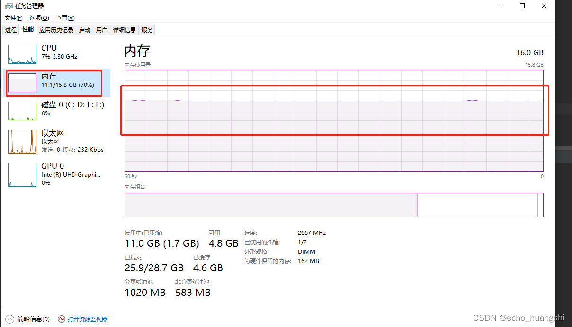Click the 内存组合 memory composition bar

334,205
